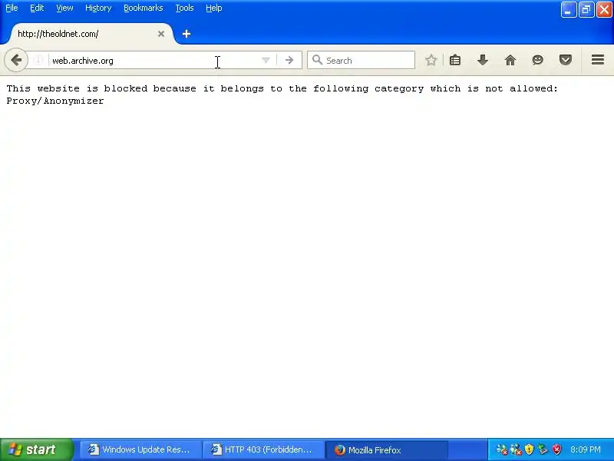614x461 pixels.
Task: Bookmark this page with the star icon
Action: tap(431, 61)
